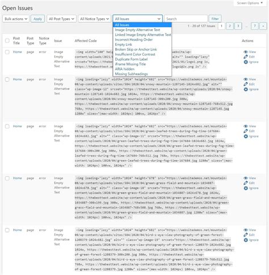Screen dimensions: 269x275
Task: Open the All Notice Types dropdown
Action: click(94, 19)
